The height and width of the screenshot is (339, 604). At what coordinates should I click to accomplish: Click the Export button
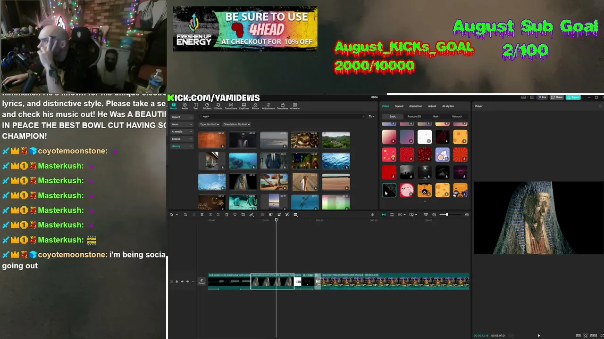[x=574, y=97]
